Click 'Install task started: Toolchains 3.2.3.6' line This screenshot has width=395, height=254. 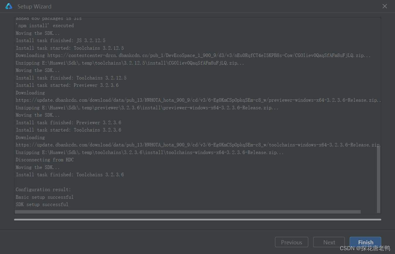[x=69, y=130]
